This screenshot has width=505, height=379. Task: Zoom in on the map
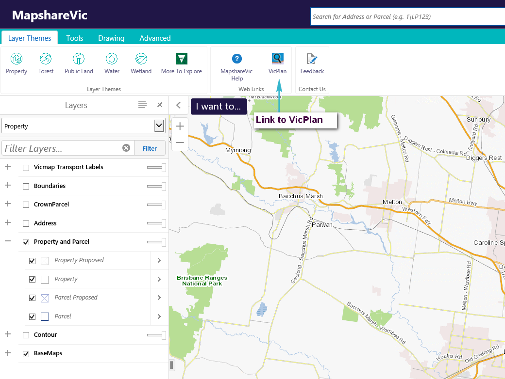pos(180,126)
